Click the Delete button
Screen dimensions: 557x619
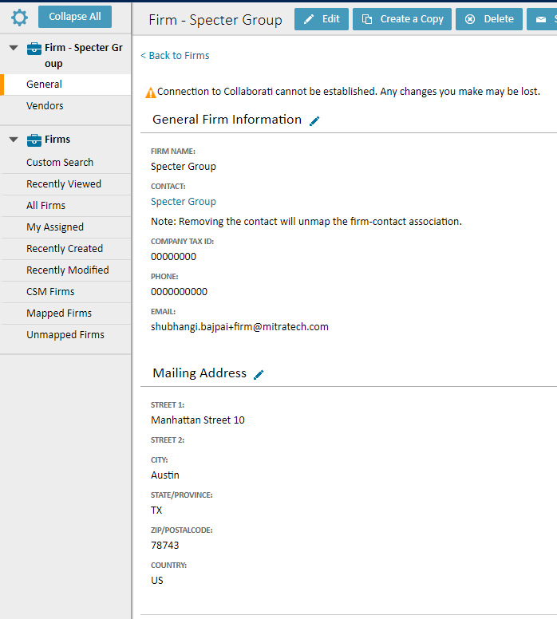489,19
